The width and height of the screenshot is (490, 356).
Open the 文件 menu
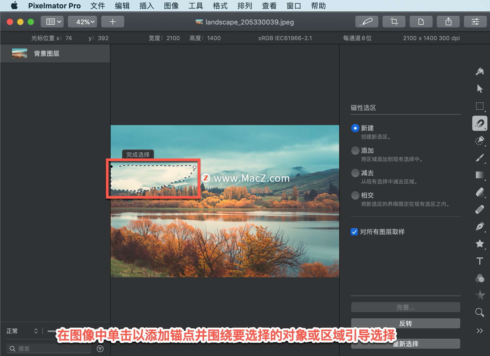[98, 5]
